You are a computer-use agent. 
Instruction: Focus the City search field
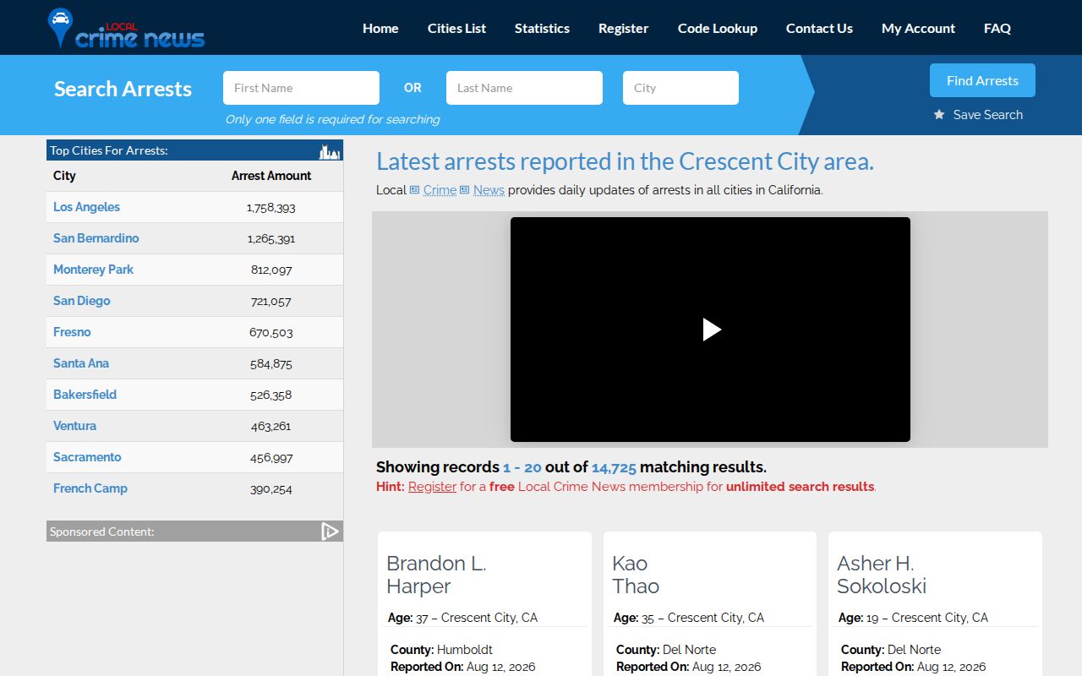click(680, 88)
